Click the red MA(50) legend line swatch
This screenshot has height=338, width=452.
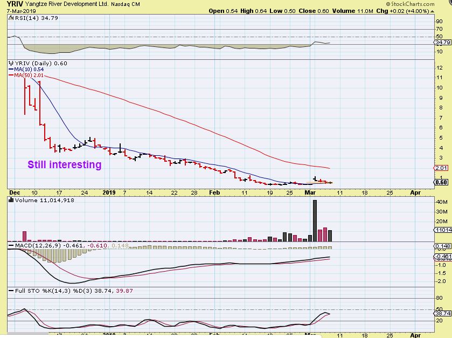[11, 75]
